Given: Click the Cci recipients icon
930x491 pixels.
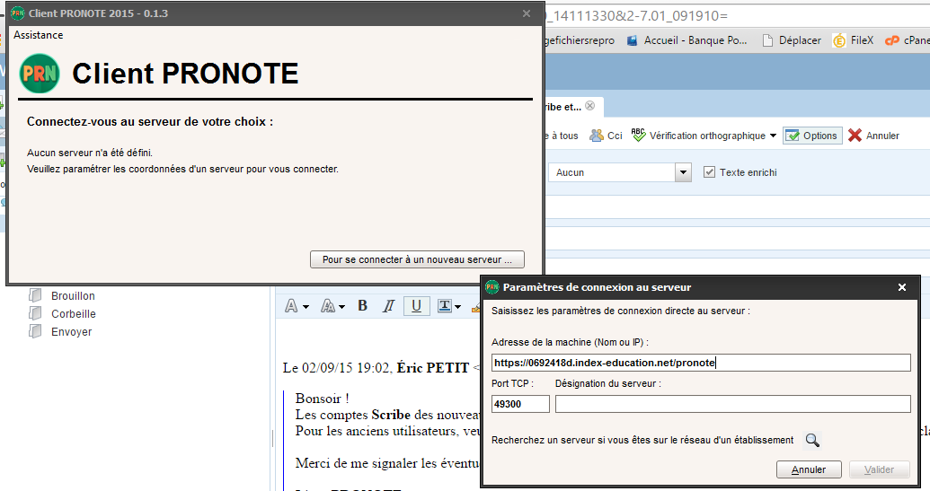Looking at the screenshot, I should (x=596, y=136).
